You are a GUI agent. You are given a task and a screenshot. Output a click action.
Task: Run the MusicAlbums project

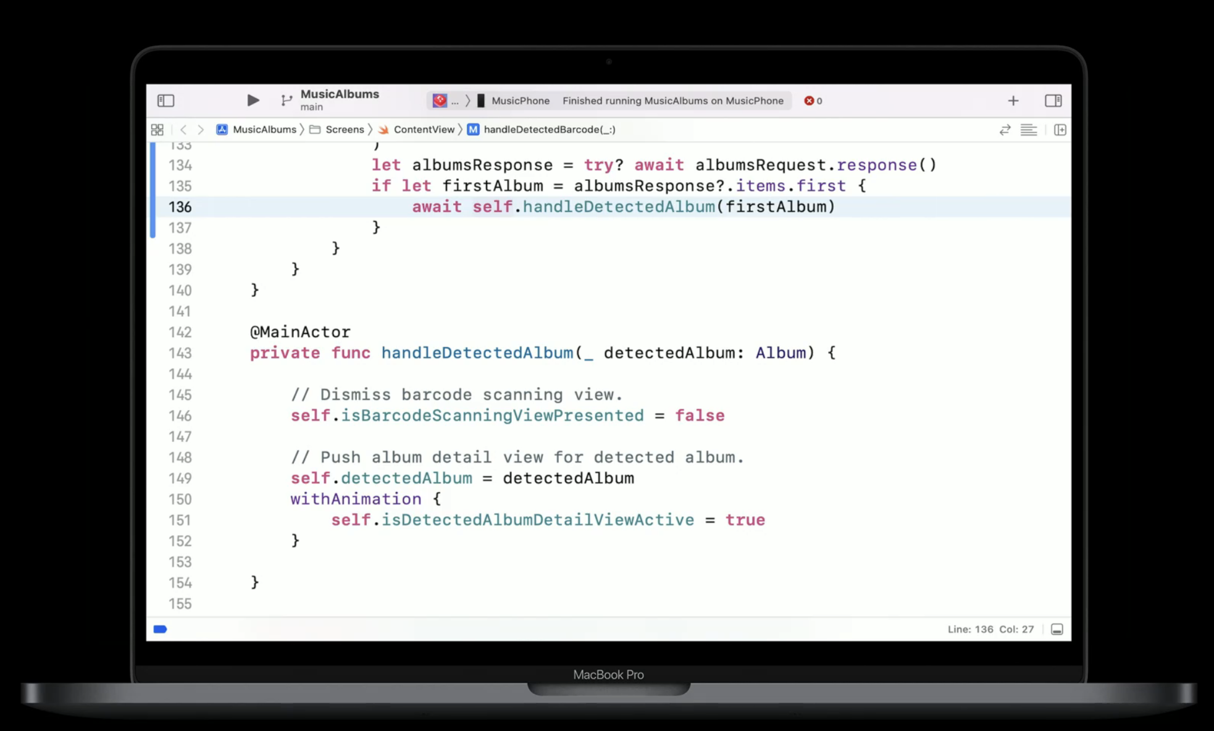click(253, 101)
